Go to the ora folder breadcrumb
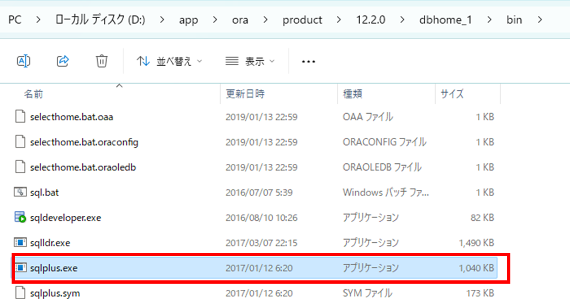 click(x=240, y=20)
